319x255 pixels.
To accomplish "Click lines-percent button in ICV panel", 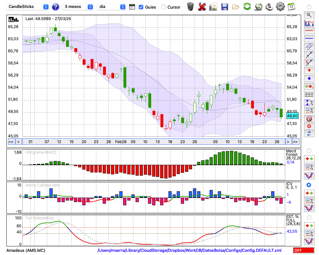I will pyautogui.click(x=309, y=201).
